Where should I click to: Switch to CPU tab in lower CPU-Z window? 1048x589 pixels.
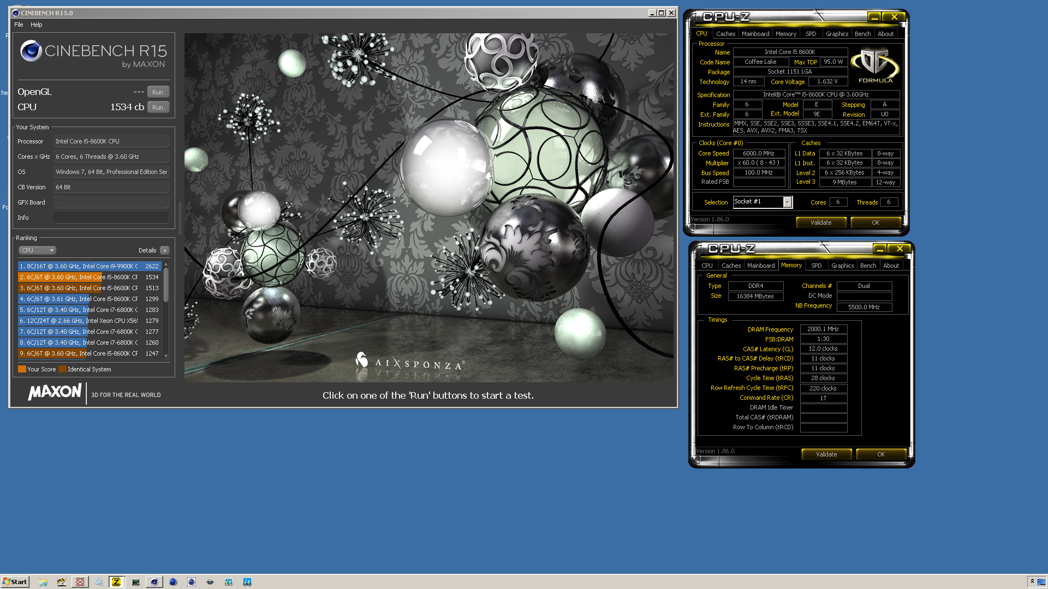[x=707, y=266]
